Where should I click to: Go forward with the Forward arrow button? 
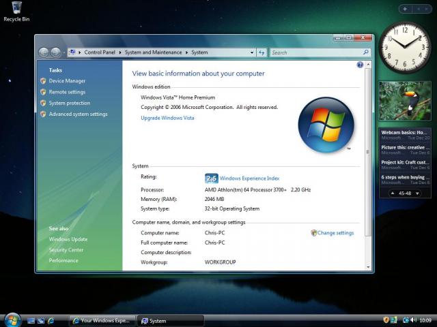coord(56,52)
